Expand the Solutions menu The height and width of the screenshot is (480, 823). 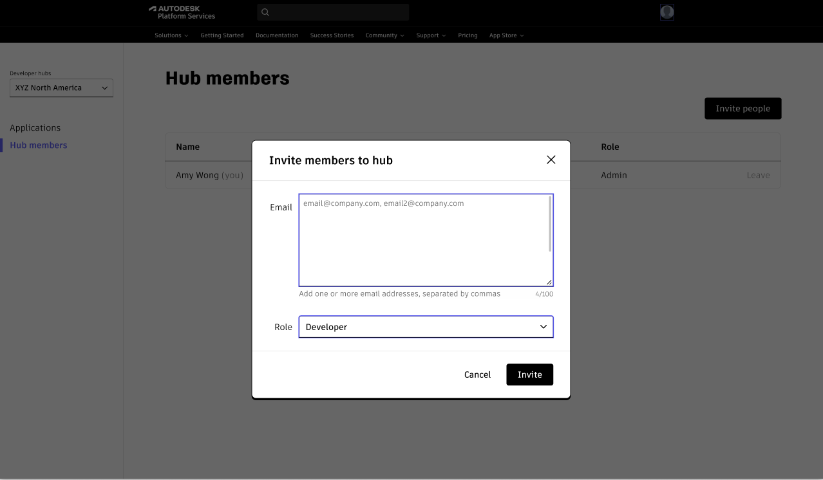pyautogui.click(x=171, y=35)
